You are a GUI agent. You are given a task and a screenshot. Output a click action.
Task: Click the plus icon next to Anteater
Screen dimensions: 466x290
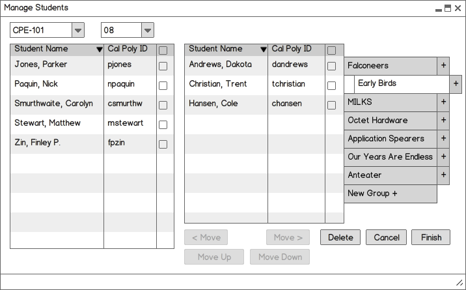[x=443, y=175]
